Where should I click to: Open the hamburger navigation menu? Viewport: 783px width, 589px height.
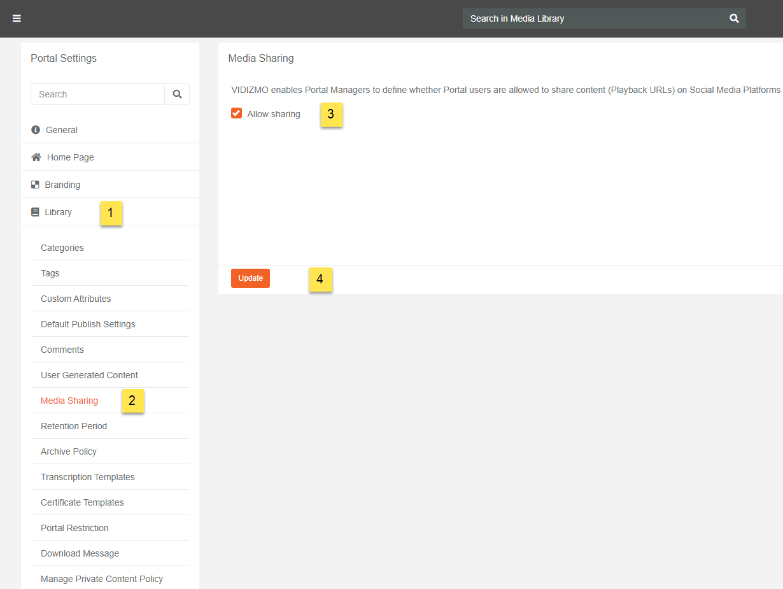click(x=17, y=18)
